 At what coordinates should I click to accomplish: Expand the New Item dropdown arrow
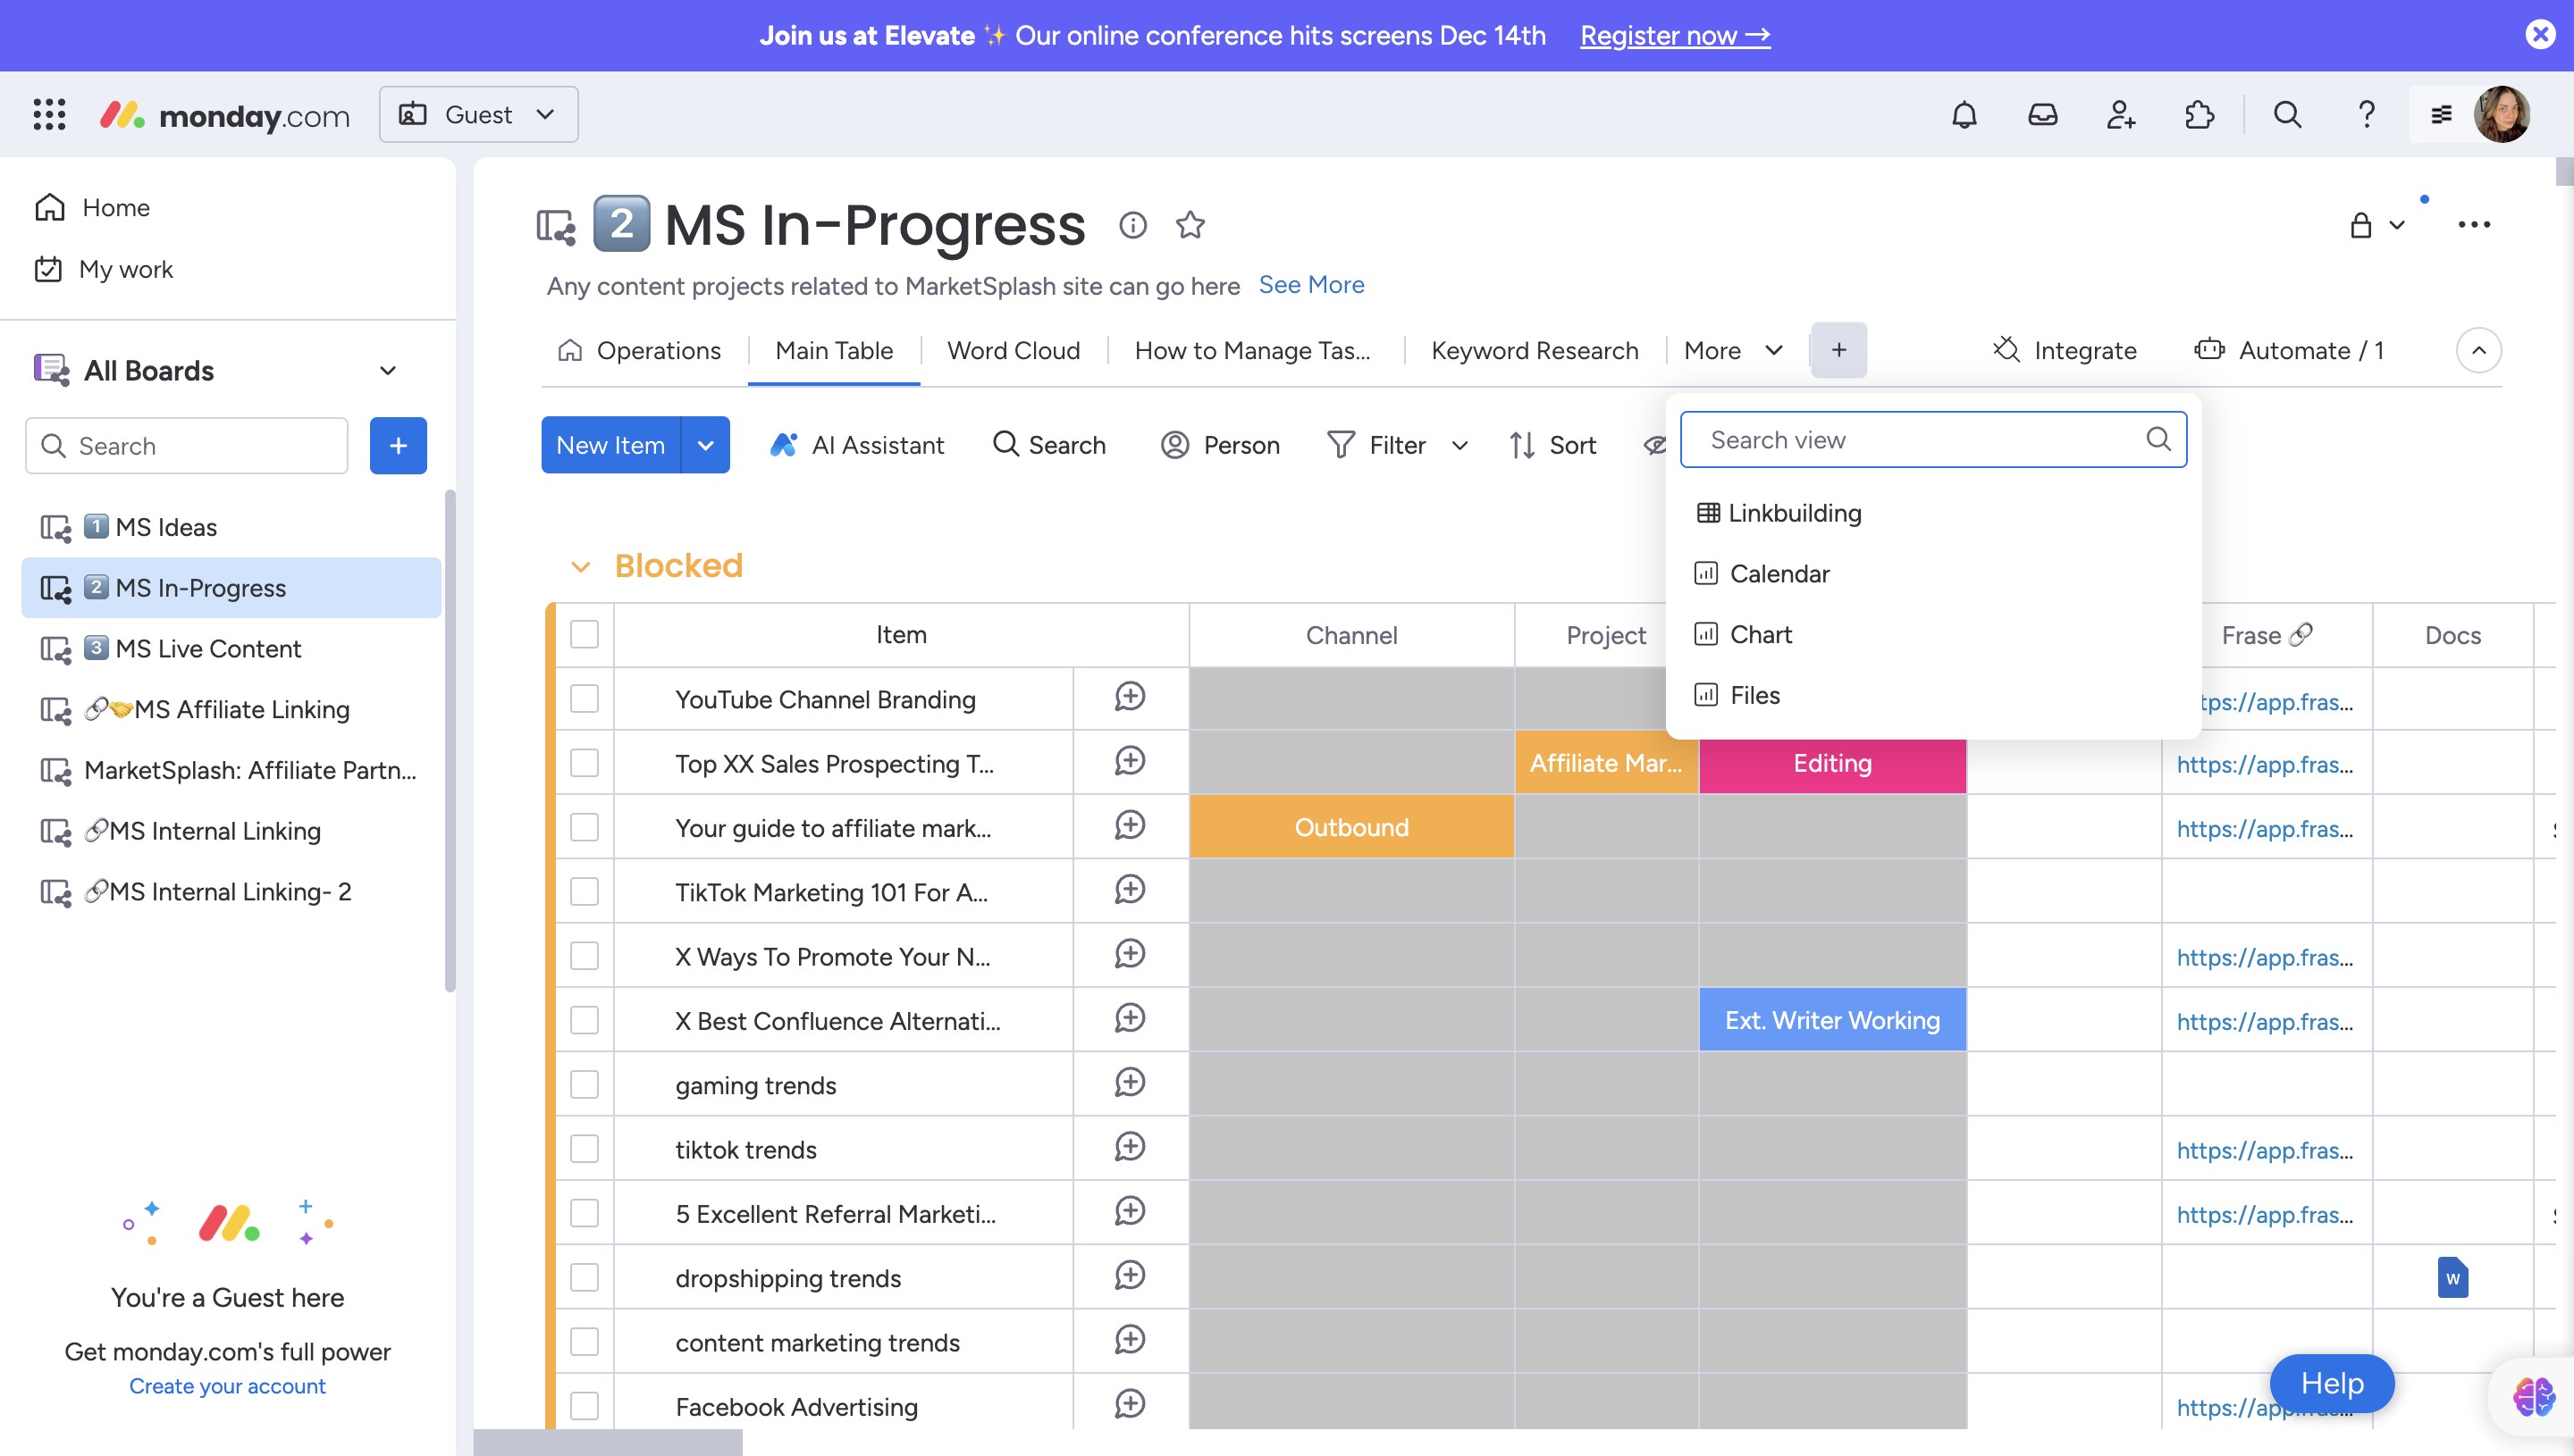point(705,445)
